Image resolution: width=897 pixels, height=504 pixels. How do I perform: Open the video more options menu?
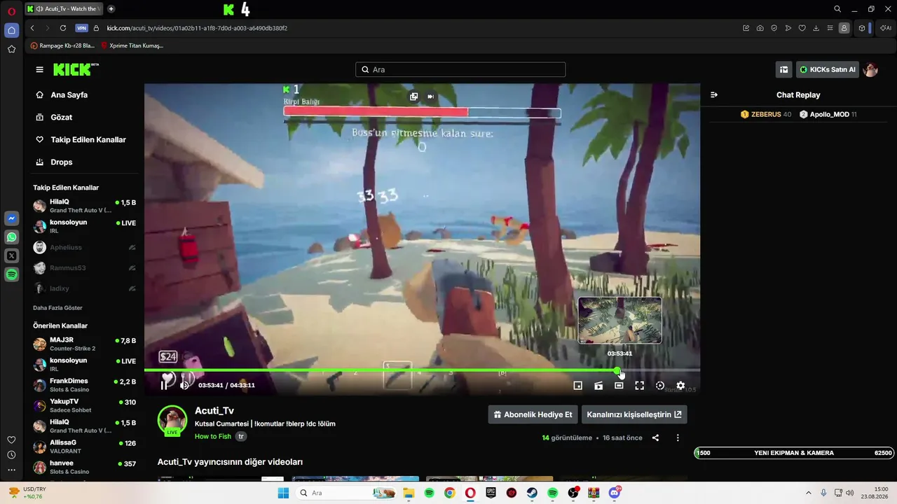678,437
